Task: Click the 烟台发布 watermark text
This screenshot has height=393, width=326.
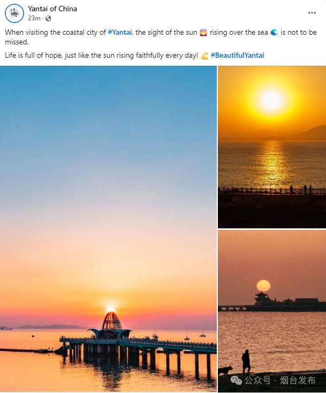Action: pos(298,381)
